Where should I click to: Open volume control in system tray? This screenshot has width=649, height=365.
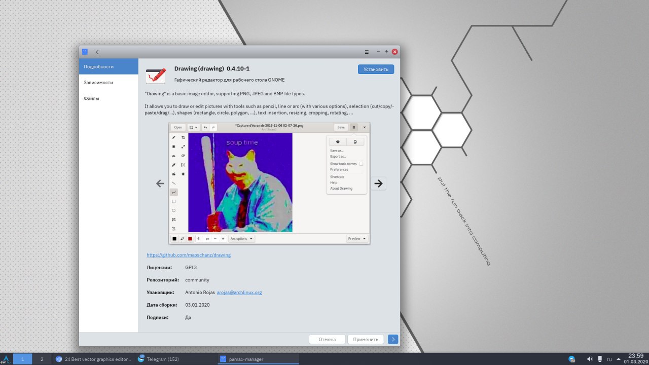click(590, 359)
